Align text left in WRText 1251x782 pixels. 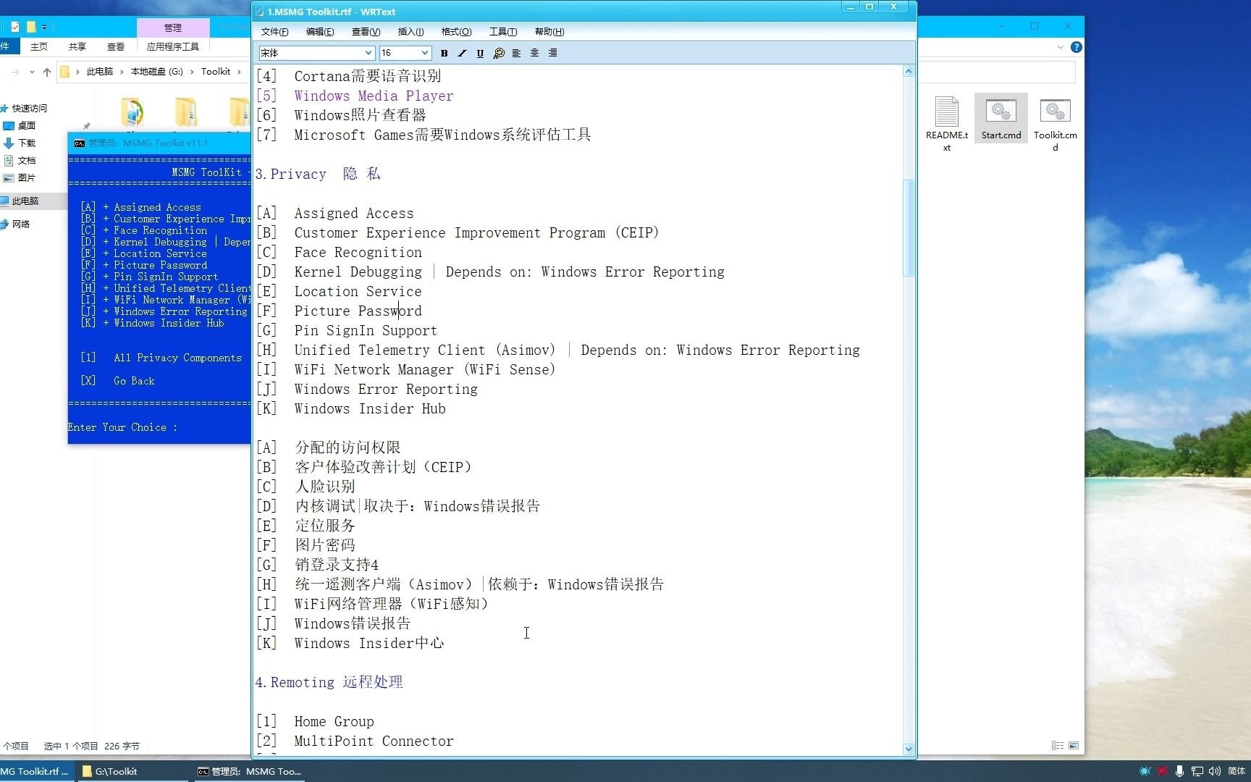click(x=516, y=53)
